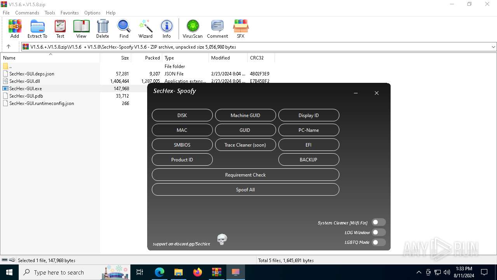497x280 pixels.
Task: Minimize the SecHex-Spoofy window
Action: pyautogui.click(x=356, y=93)
